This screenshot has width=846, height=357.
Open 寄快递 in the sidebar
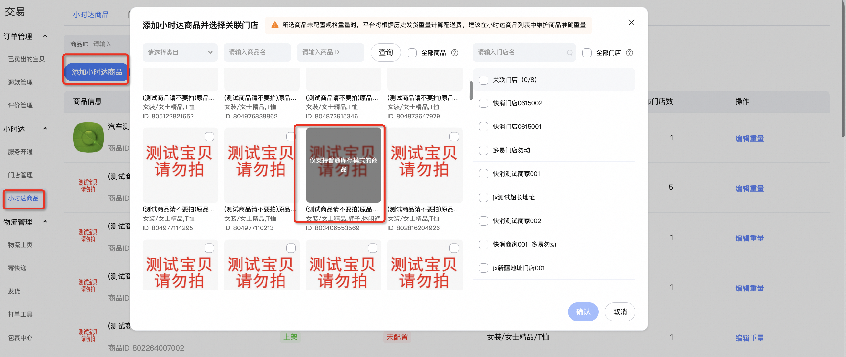17,268
